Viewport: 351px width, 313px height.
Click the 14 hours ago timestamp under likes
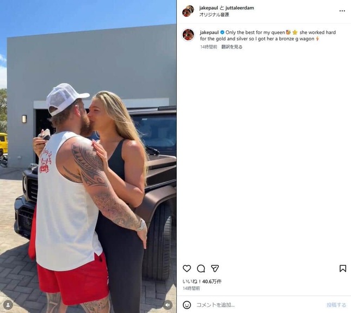[x=191, y=288]
